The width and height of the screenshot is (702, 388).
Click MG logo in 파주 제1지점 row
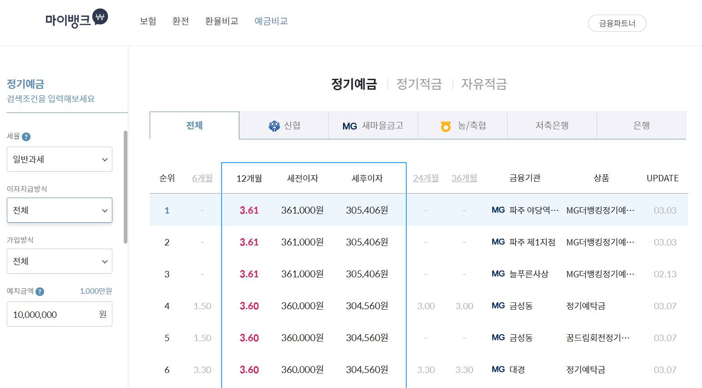point(498,242)
